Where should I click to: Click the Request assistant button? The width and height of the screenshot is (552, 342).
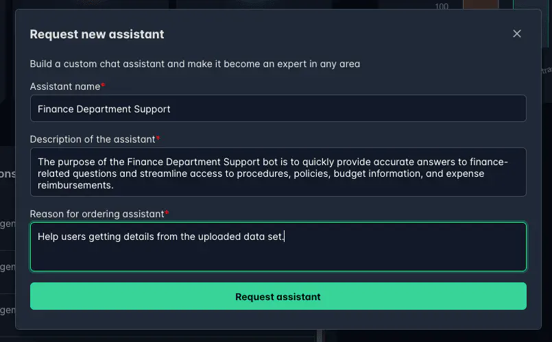tap(278, 297)
